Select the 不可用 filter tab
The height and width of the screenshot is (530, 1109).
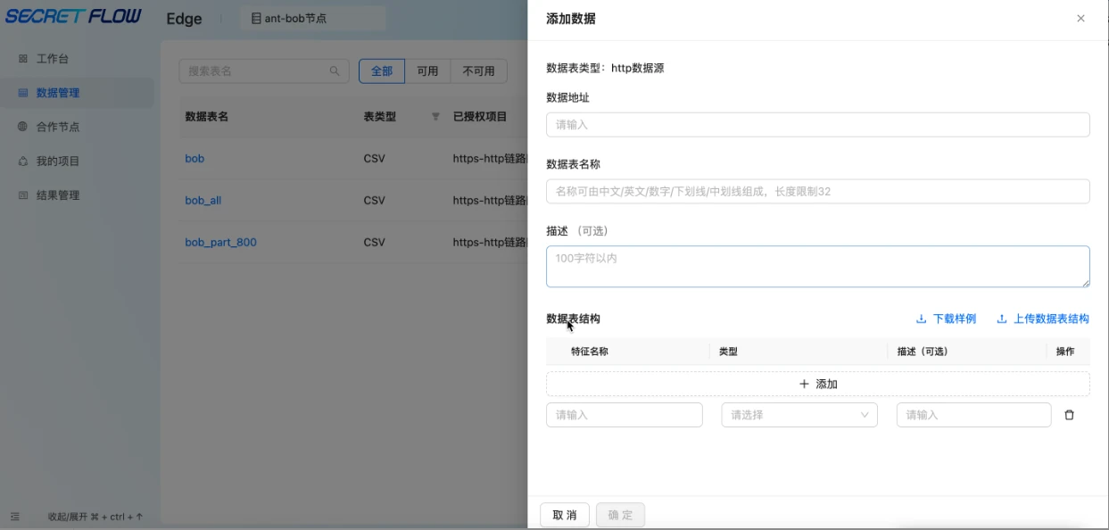click(x=479, y=71)
